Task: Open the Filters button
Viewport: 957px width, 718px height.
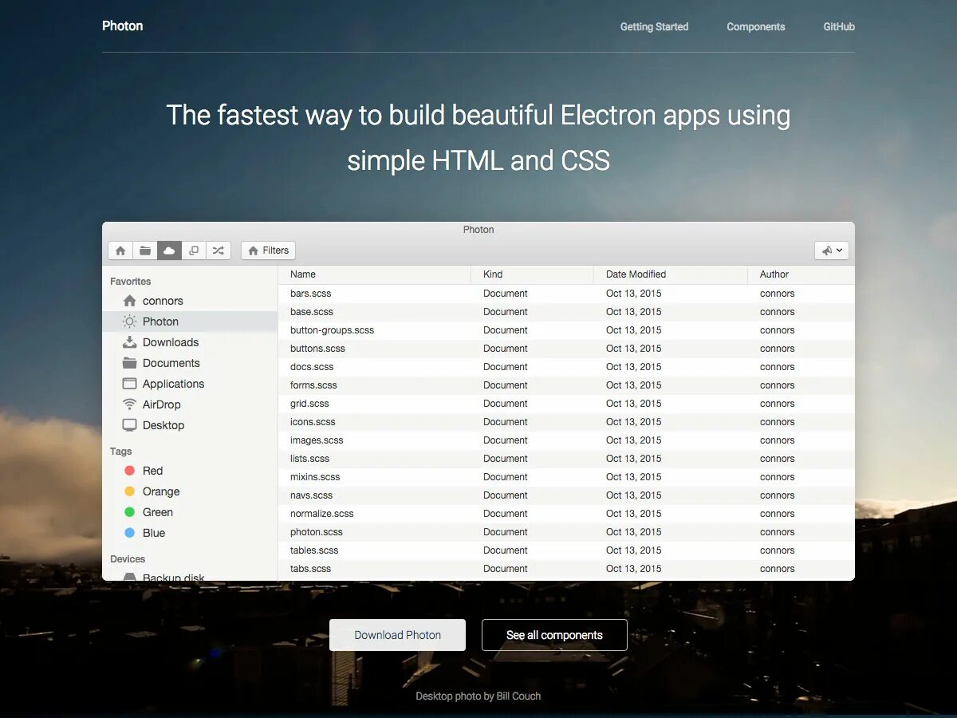Action: (268, 251)
